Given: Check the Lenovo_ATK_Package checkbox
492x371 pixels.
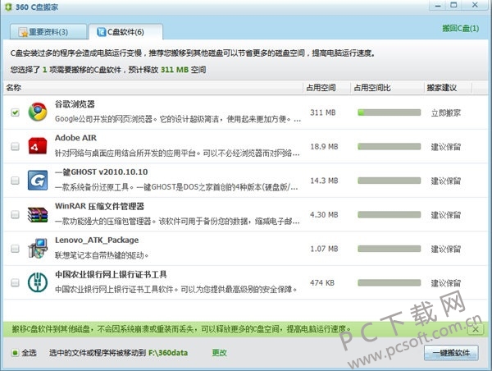Looking at the screenshot, I should pos(15,249).
